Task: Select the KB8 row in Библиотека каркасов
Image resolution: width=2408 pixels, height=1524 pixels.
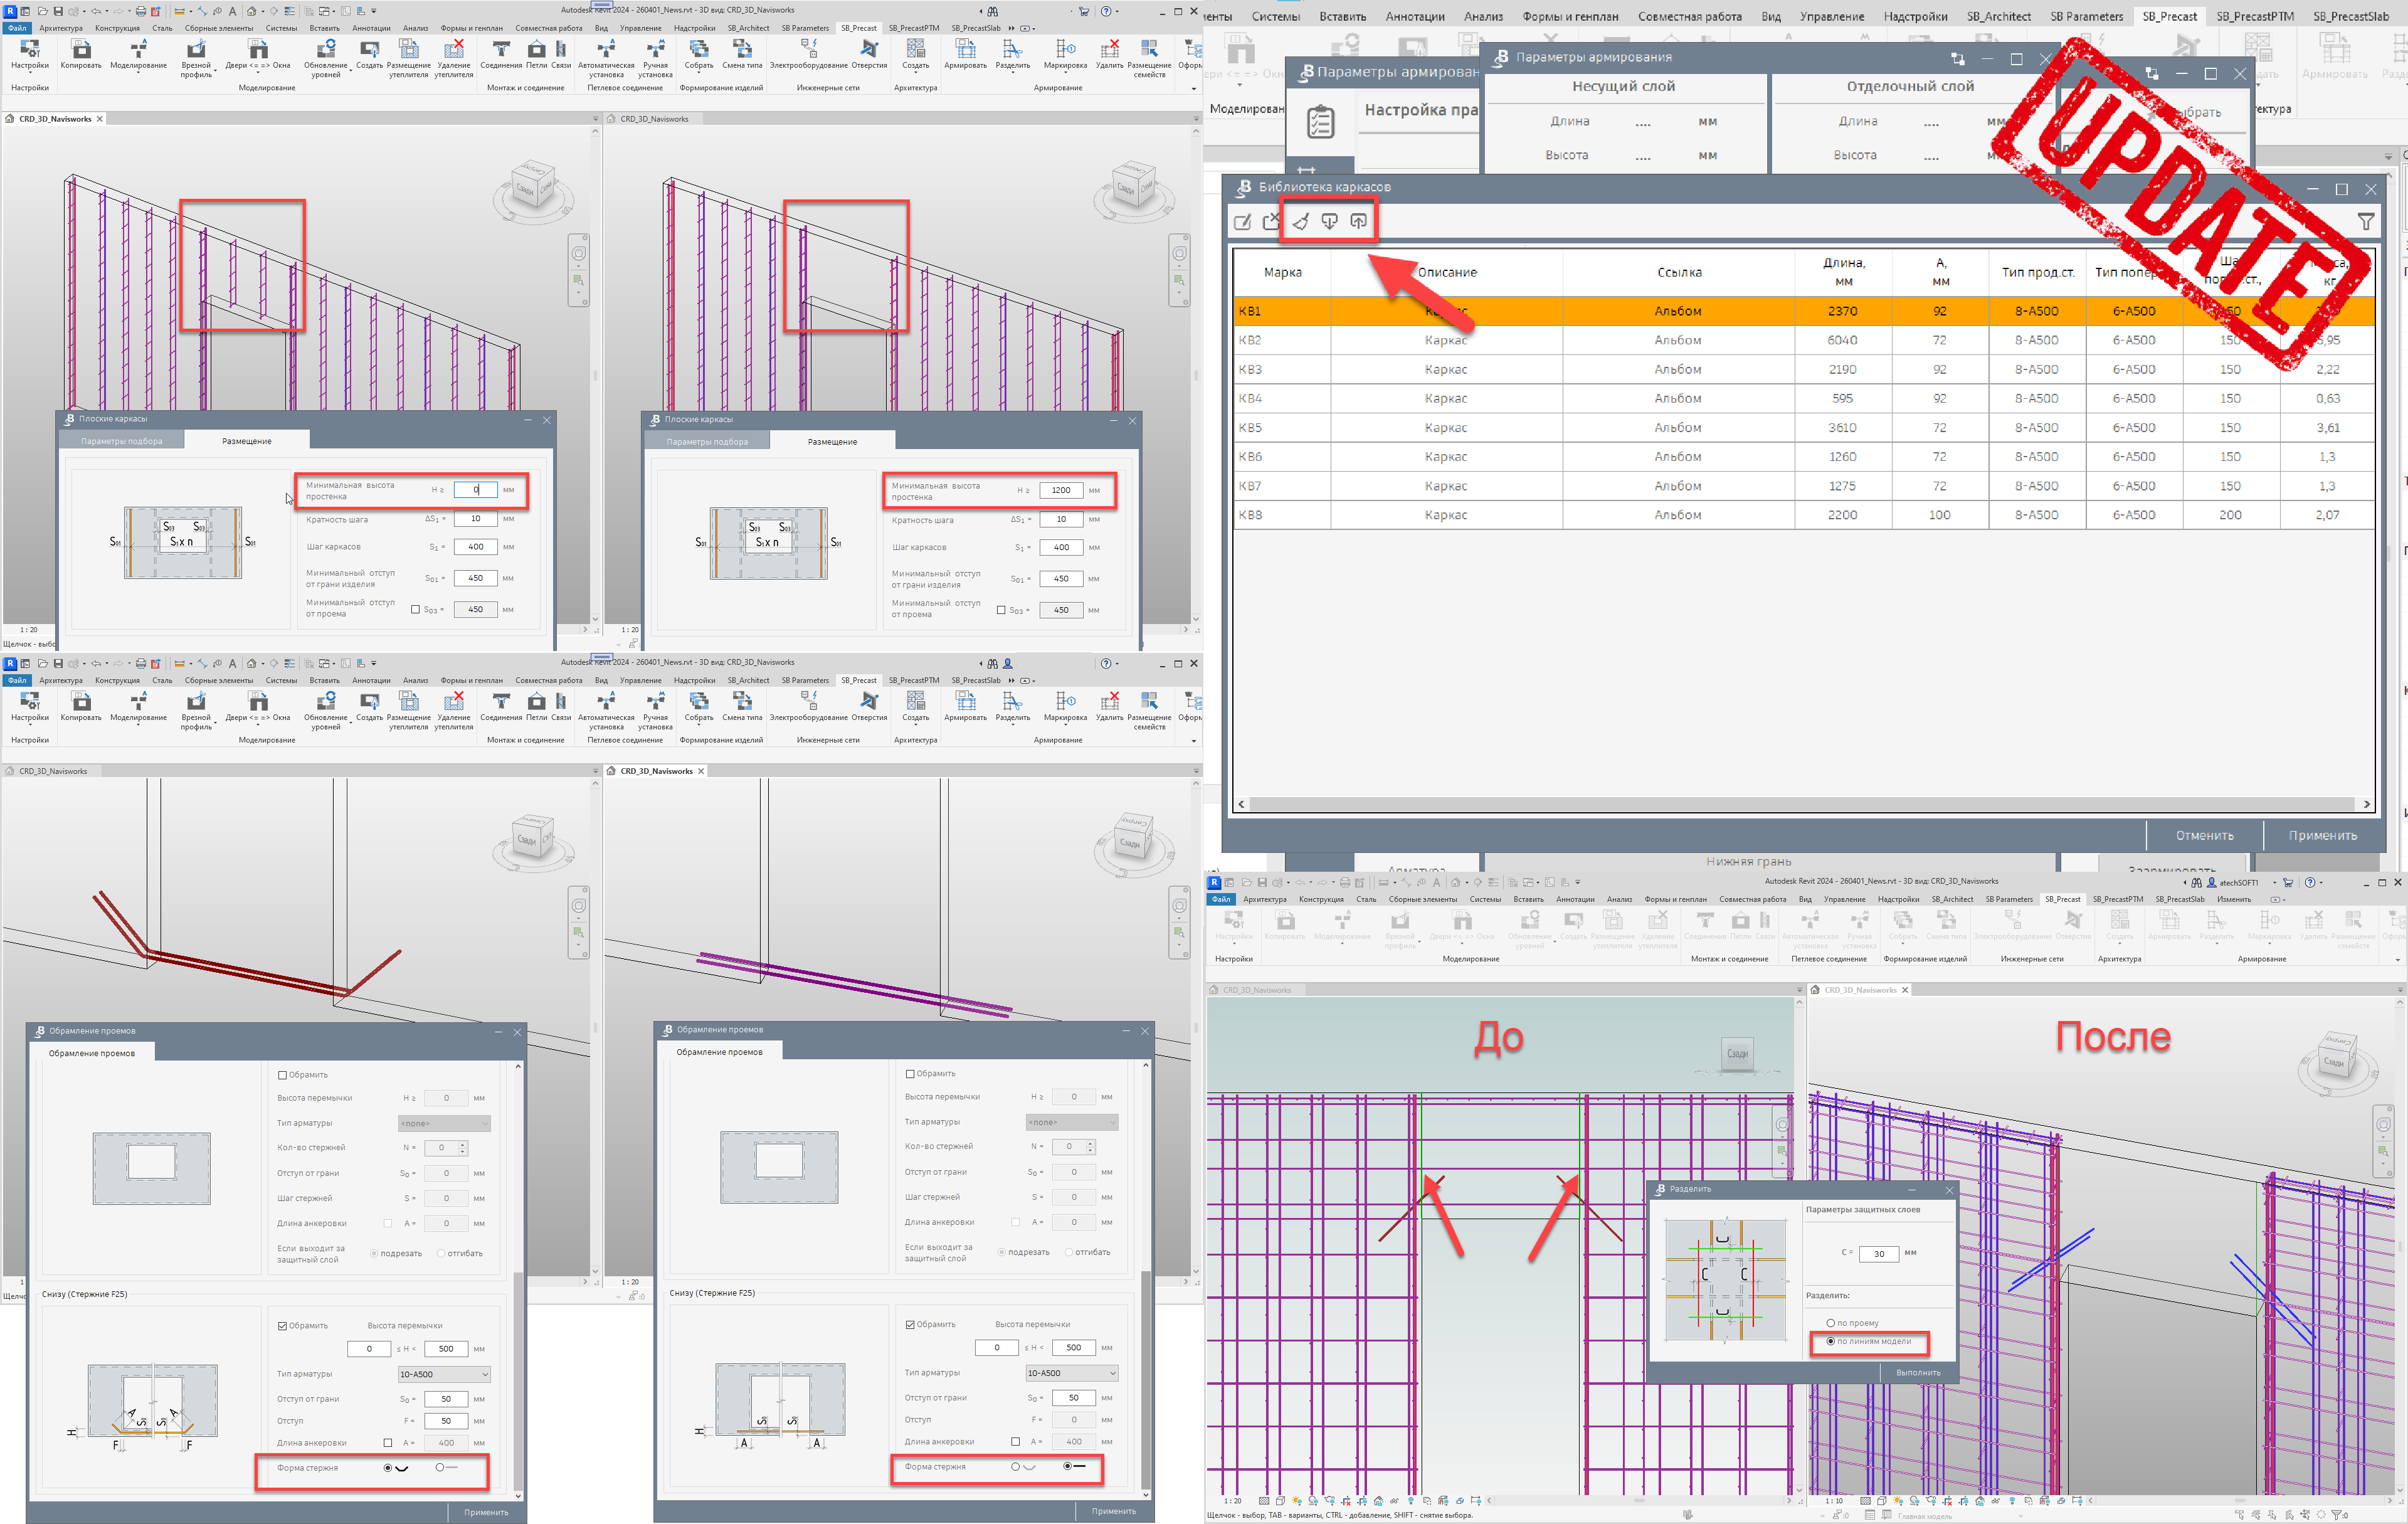Action: pyautogui.click(x=1805, y=515)
